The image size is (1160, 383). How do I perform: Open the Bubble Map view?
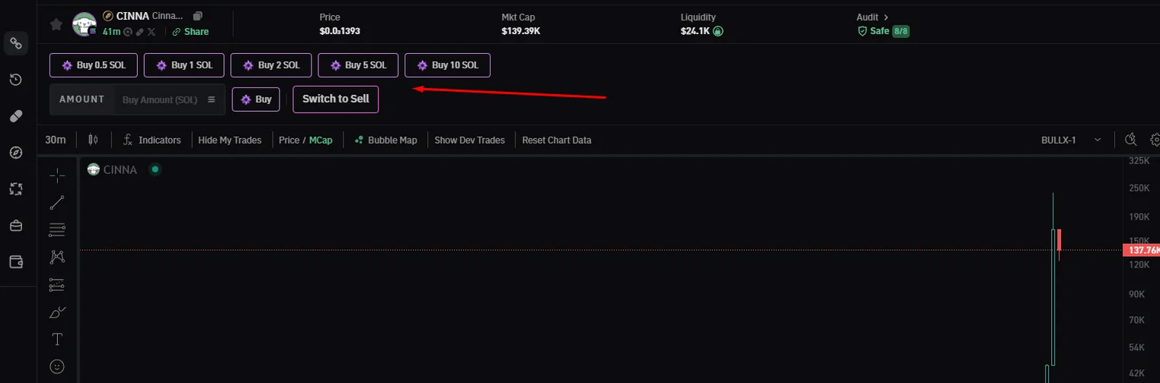[385, 140]
